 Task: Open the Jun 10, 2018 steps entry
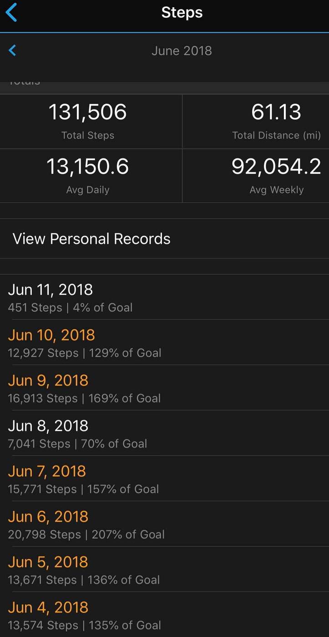[164, 342]
